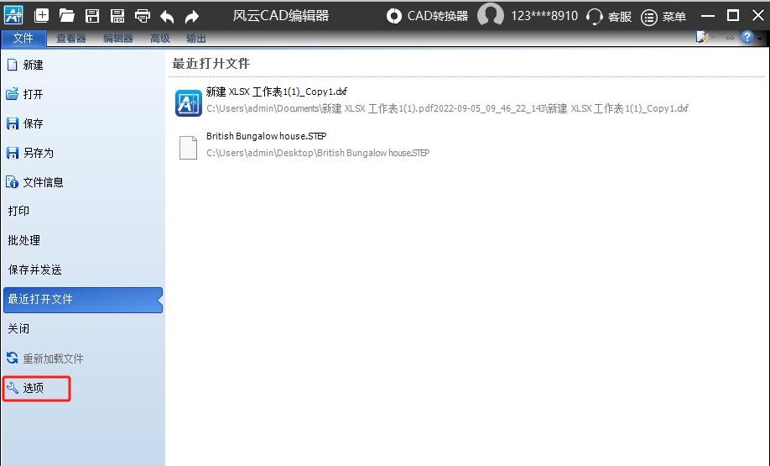Screen dimensions: 770x466
Task: Expand the dropdown arrow beside help icon
Action: (760, 38)
